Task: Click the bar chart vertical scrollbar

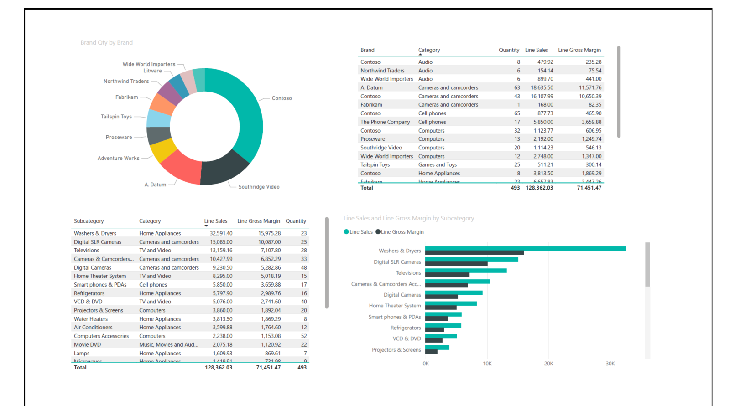Action: [647, 264]
